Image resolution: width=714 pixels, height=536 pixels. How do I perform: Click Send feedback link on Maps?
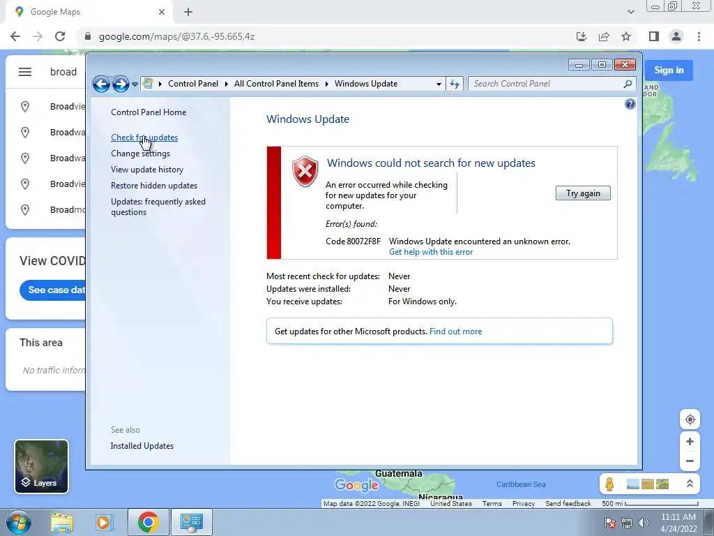[x=568, y=504]
